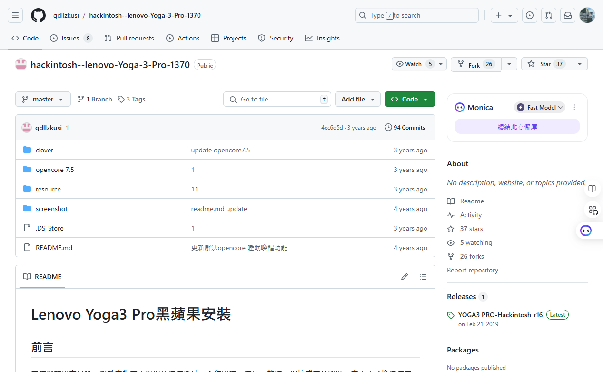Image resolution: width=603 pixels, height=372 pixels.
Task: Switch to the Pull requests tab
Action: 129,38
